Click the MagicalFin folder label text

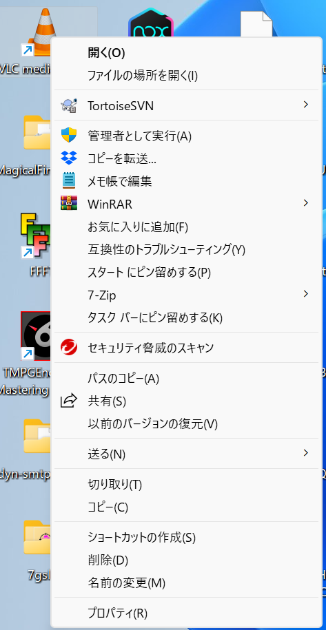coord(25,170)
